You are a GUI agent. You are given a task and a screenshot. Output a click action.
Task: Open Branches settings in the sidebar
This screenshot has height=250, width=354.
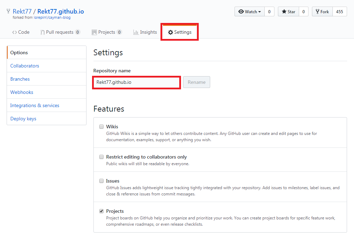(47, 79)
